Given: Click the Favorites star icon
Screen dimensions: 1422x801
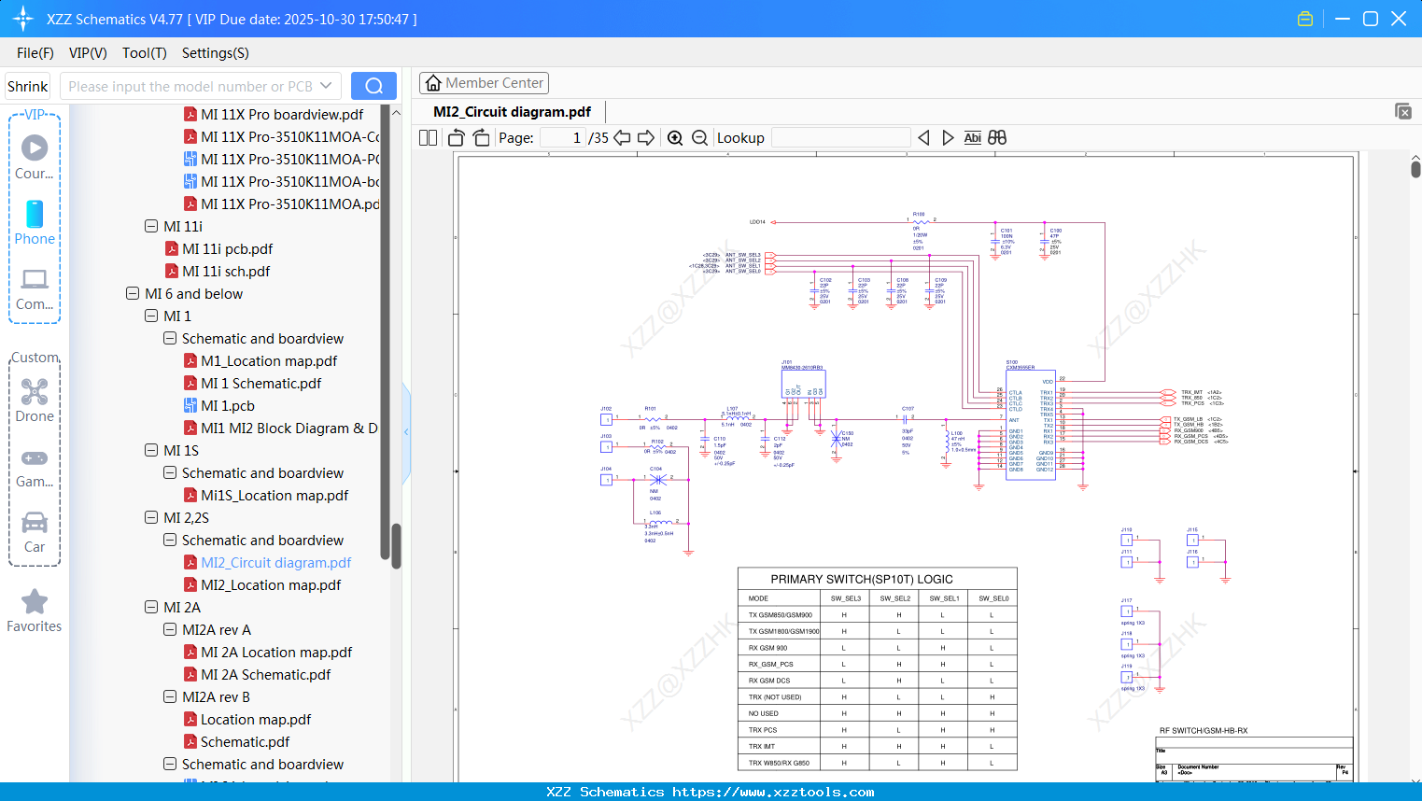Looking at the screenshot, I should [x=35, y=602].
